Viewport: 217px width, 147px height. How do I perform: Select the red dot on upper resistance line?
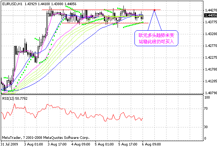coord(155,10)
